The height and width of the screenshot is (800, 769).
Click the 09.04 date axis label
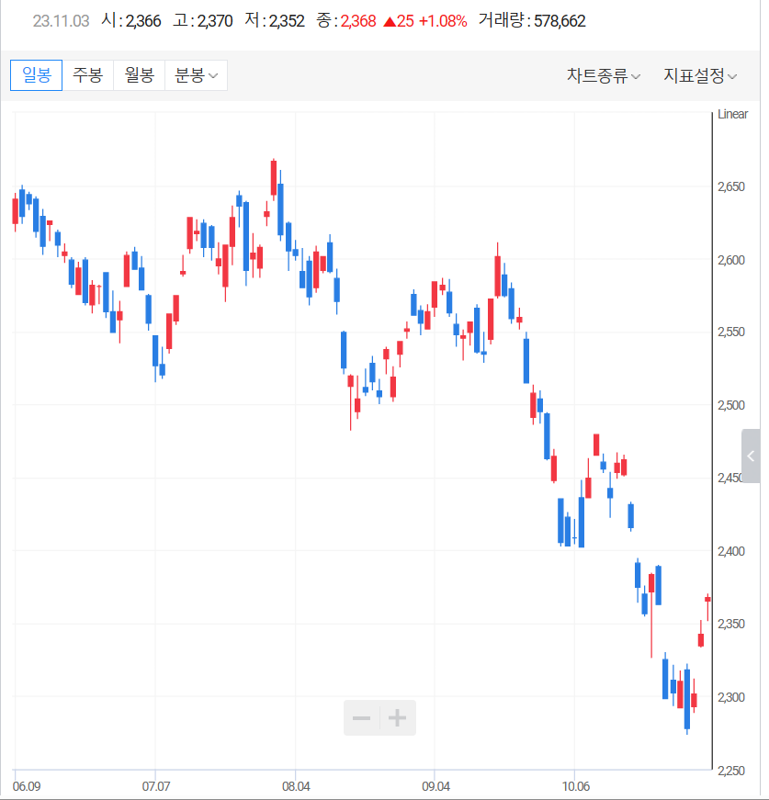tap(435, 786)
